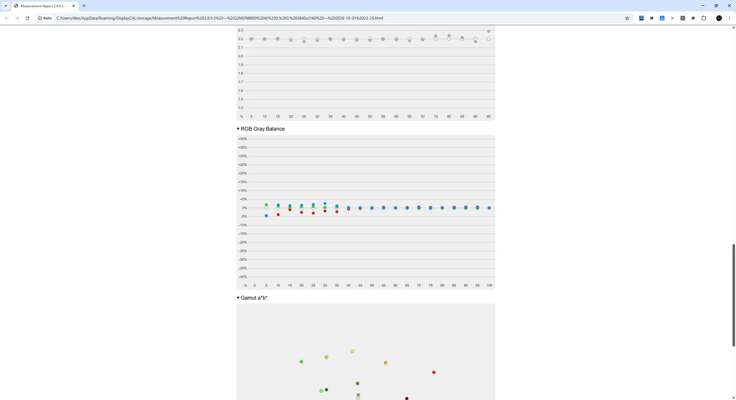Click the "100" x-axis label in Gray Balance chart

coord(489,286)
